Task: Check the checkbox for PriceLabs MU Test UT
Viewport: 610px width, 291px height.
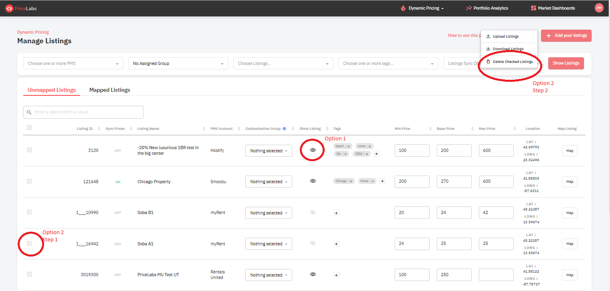Action: coord(29,274)
